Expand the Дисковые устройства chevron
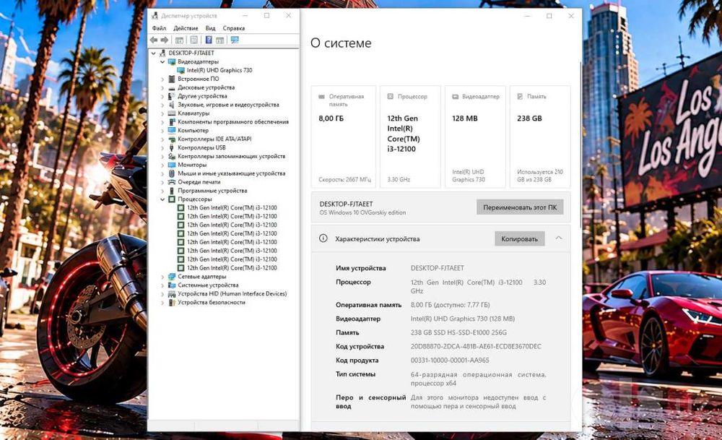 (x=162, y=87)
